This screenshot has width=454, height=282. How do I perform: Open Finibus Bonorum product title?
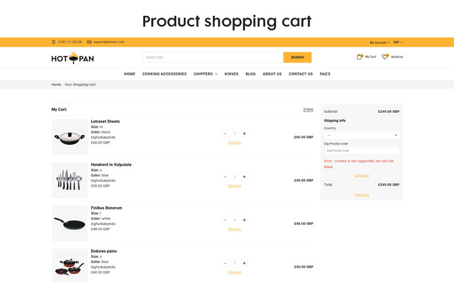106,207
